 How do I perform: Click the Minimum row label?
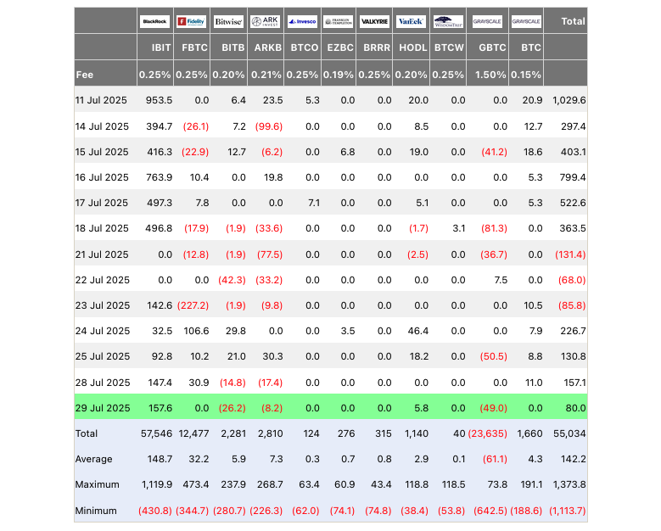tap(96, 511)
